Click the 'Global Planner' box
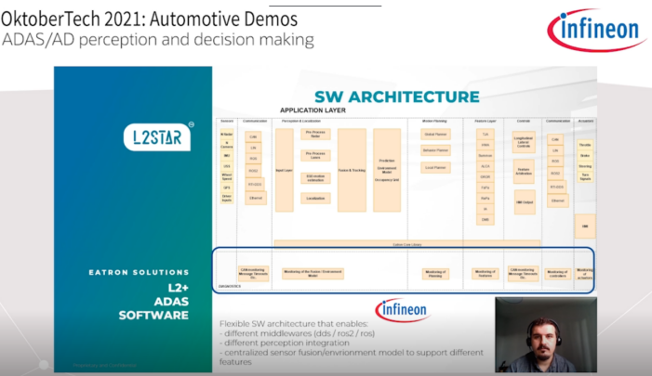The width and height of the screenshot is (652, 376). point(435,135)
